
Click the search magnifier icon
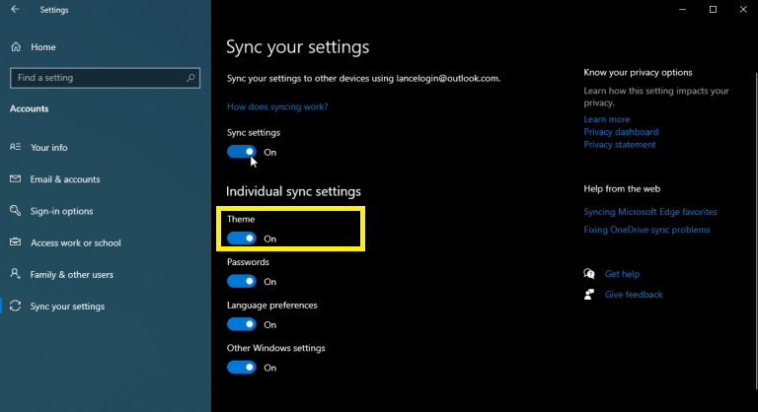(x=190, y=77)
